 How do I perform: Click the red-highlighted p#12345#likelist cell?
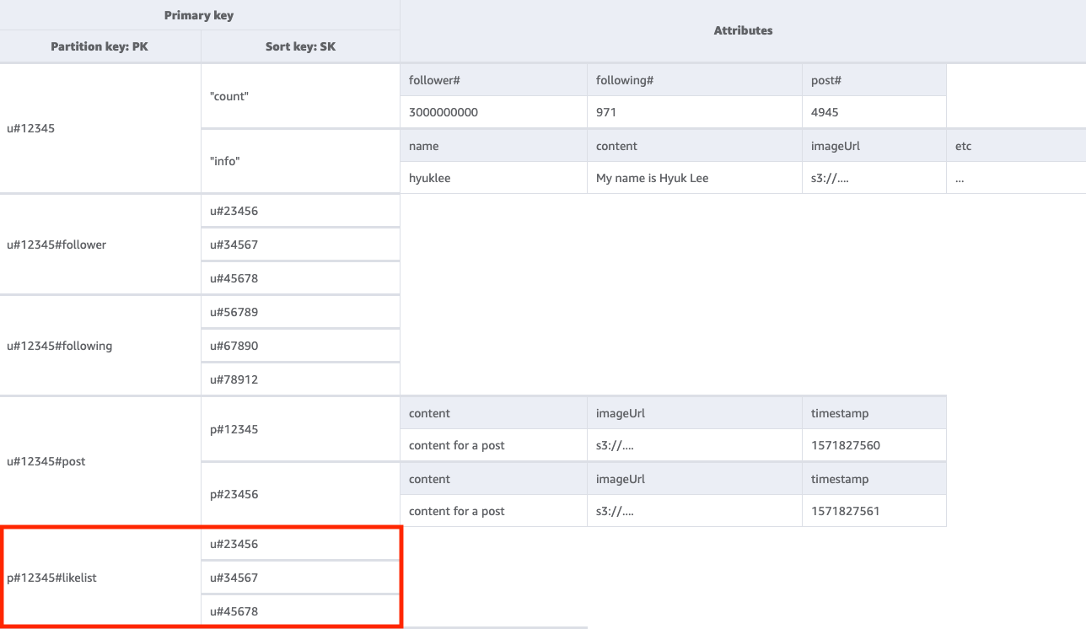point(51,578)
